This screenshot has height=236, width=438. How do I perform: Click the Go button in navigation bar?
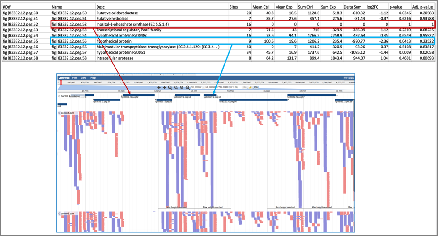245,87
